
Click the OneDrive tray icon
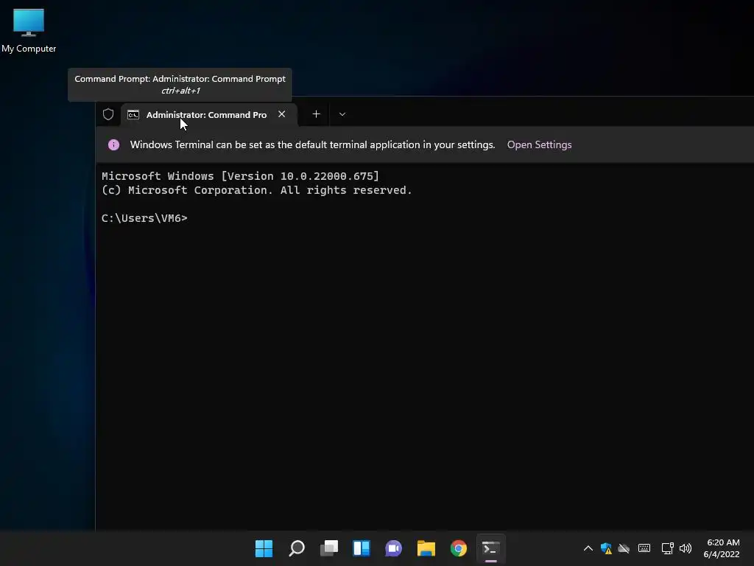(x=624, y=548)
